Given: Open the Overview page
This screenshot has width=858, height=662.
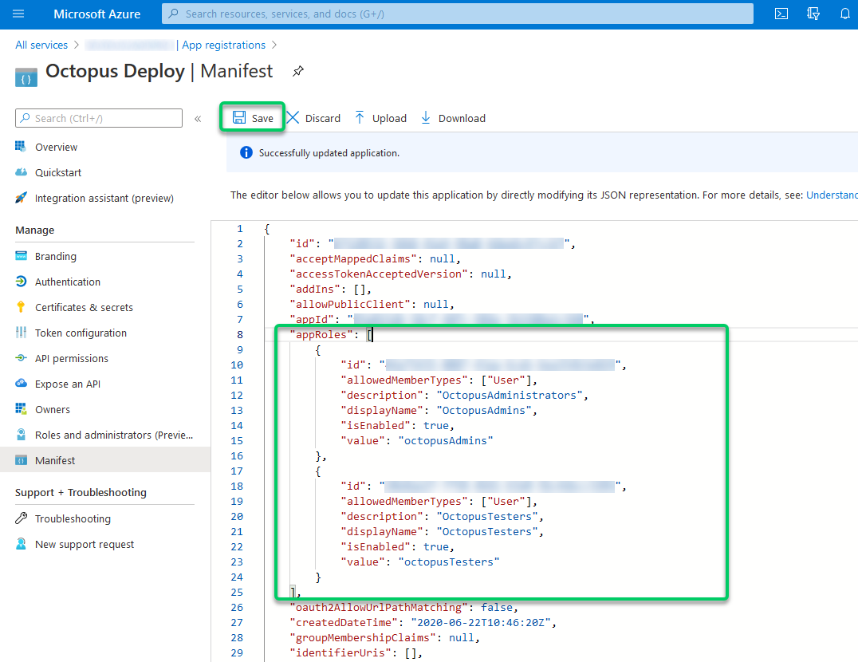Looking at the screenshot, I should 56,147.
